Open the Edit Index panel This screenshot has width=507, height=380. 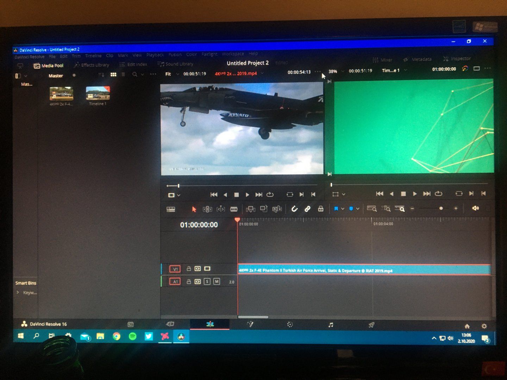pos(133,64)
